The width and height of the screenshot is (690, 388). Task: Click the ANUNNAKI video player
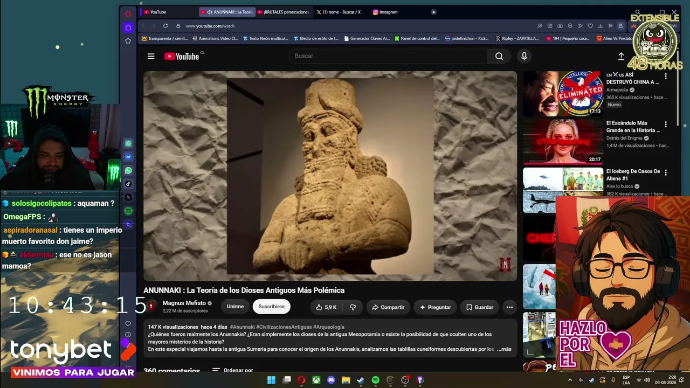pyautogui.click(x=330, y=176)
